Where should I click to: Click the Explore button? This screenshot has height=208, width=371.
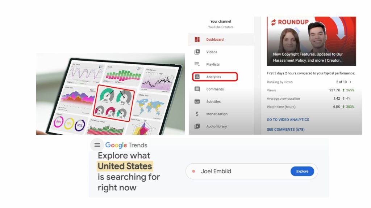click(x=302, y=171)
